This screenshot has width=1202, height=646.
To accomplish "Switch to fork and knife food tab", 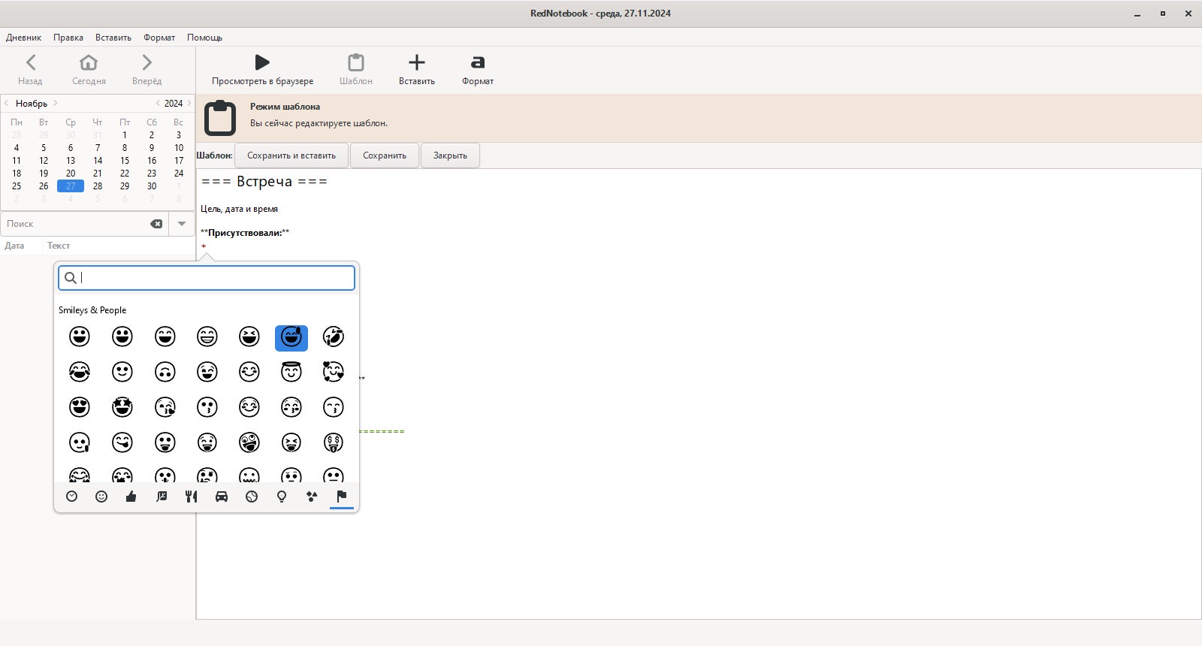I will pos(192,497).
